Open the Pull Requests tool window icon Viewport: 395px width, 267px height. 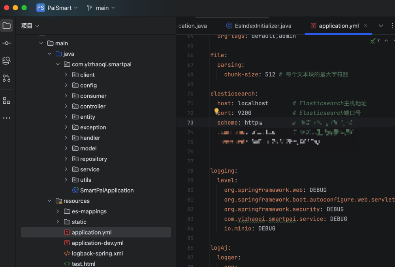[7, 78]
